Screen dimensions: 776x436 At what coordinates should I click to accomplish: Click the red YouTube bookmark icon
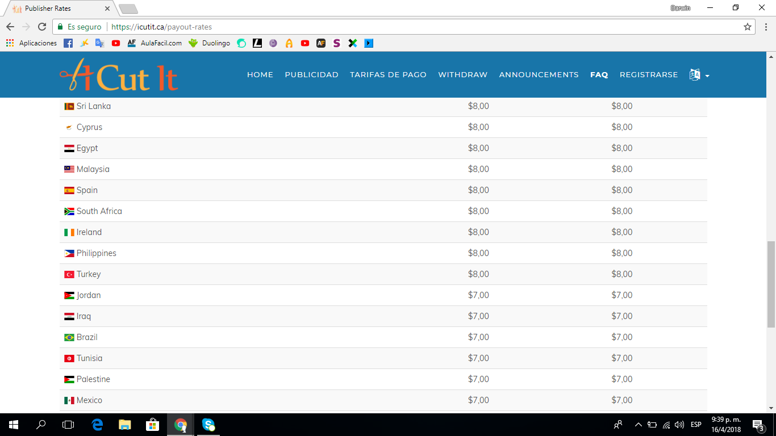[x=116, y=43]
